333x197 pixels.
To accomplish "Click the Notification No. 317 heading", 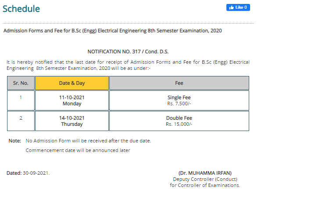I will [128, 52].
